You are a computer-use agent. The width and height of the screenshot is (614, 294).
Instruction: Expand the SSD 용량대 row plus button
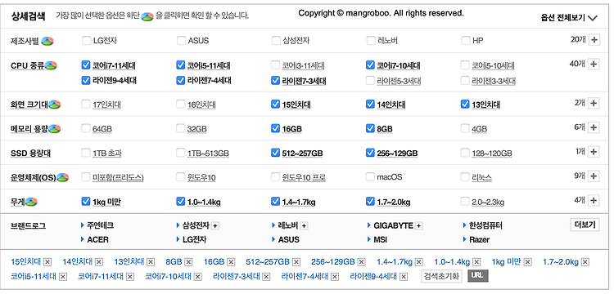(x=594, y=152)
